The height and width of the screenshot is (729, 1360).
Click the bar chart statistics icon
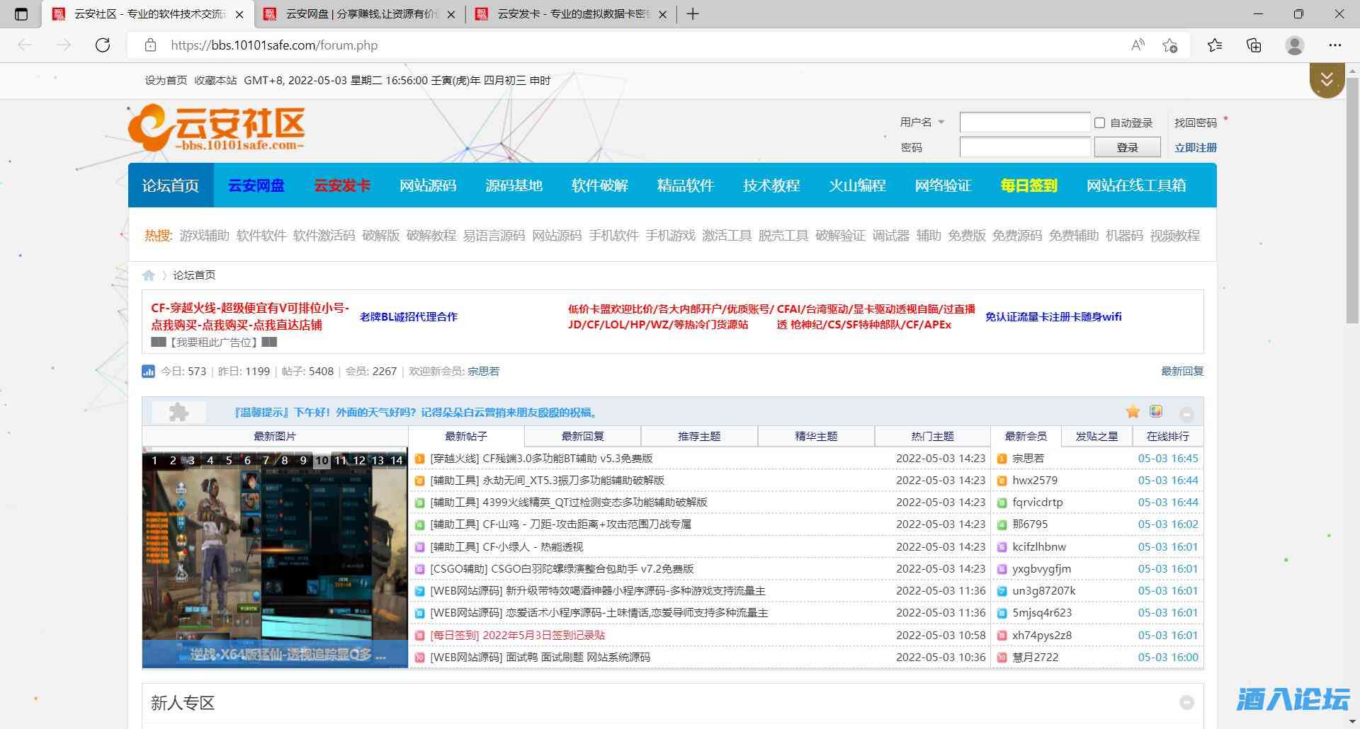149,371
